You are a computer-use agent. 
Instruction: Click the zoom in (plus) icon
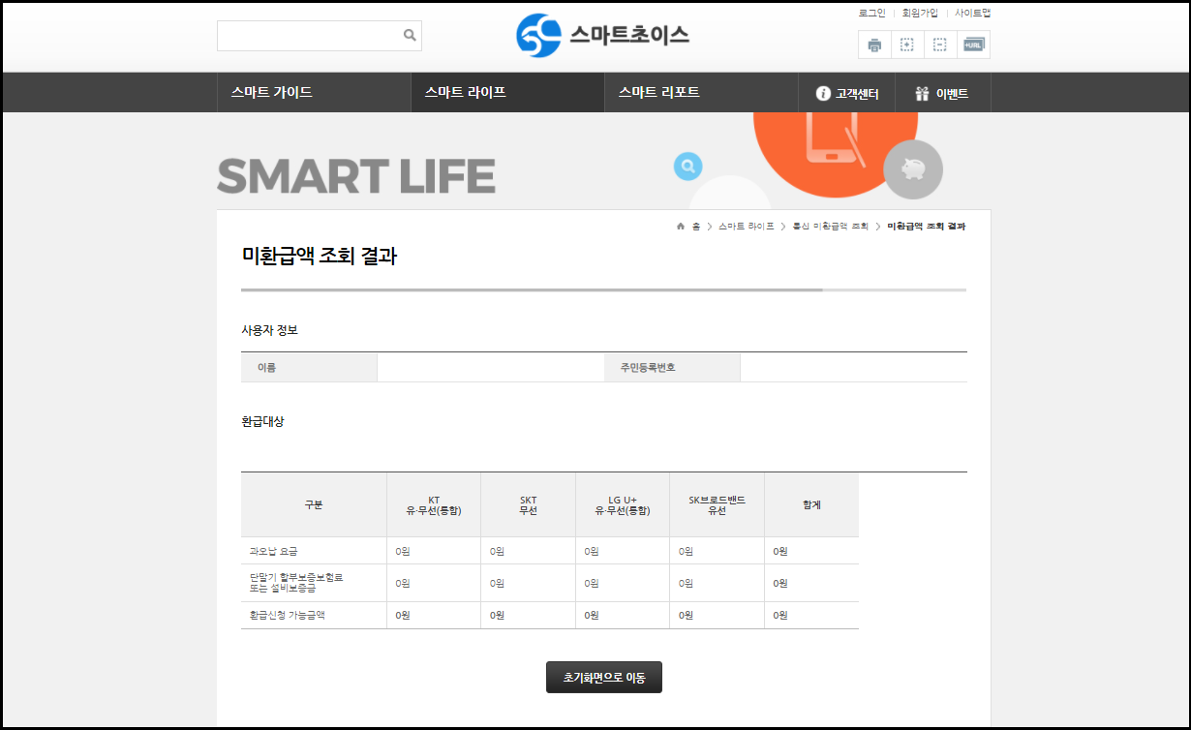[907, 45]
